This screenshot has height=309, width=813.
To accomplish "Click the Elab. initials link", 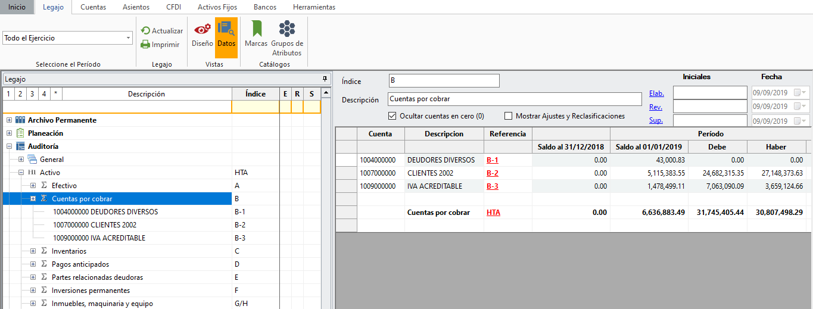I will tap(656, 93).
